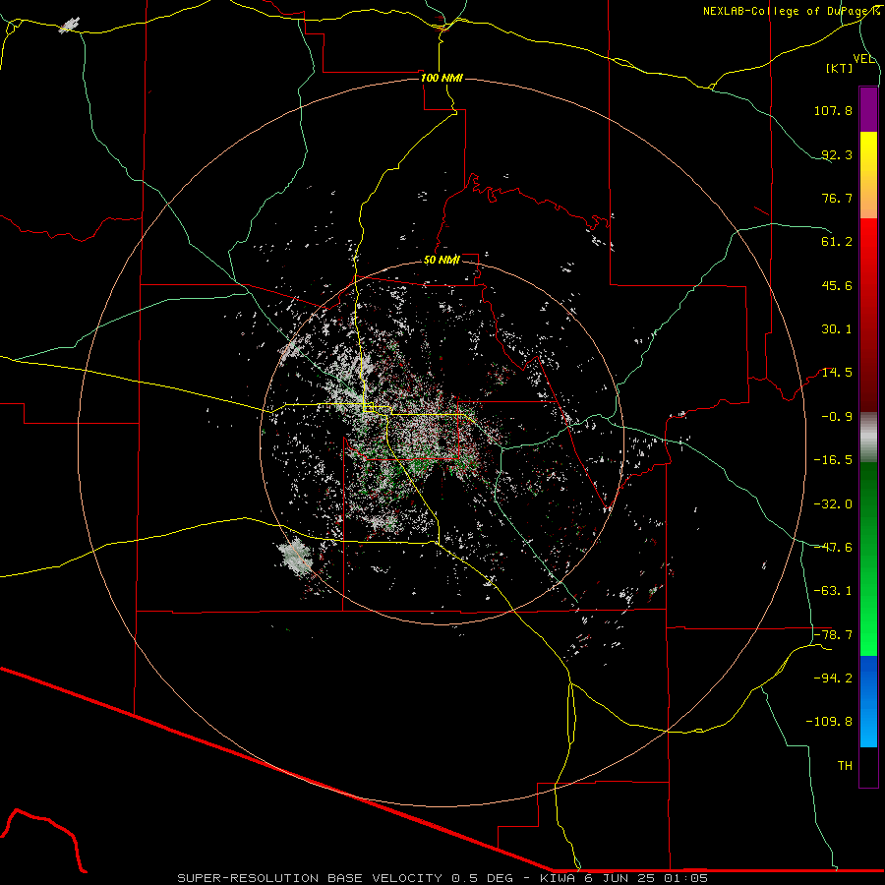The height and width of the screenshot is (885, 885).
Task: Click the [KT] units label
Action: point(840,68)
